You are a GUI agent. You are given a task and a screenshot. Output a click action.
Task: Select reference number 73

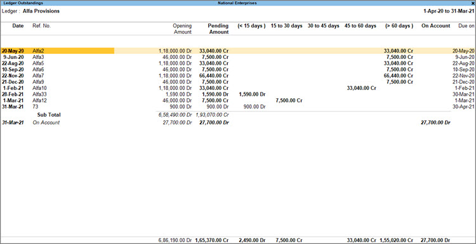point(35,106)
